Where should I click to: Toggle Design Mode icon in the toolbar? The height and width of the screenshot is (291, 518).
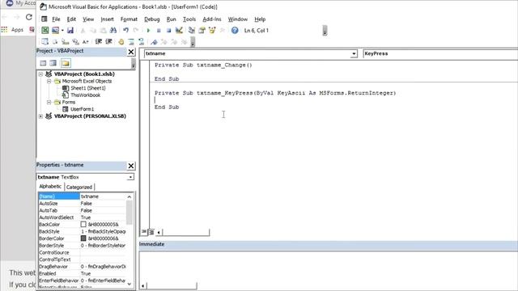(x=179, y=31)
